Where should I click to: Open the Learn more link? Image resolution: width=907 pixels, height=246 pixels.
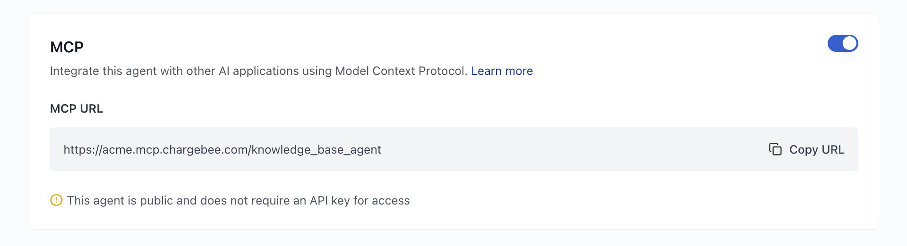502,71
